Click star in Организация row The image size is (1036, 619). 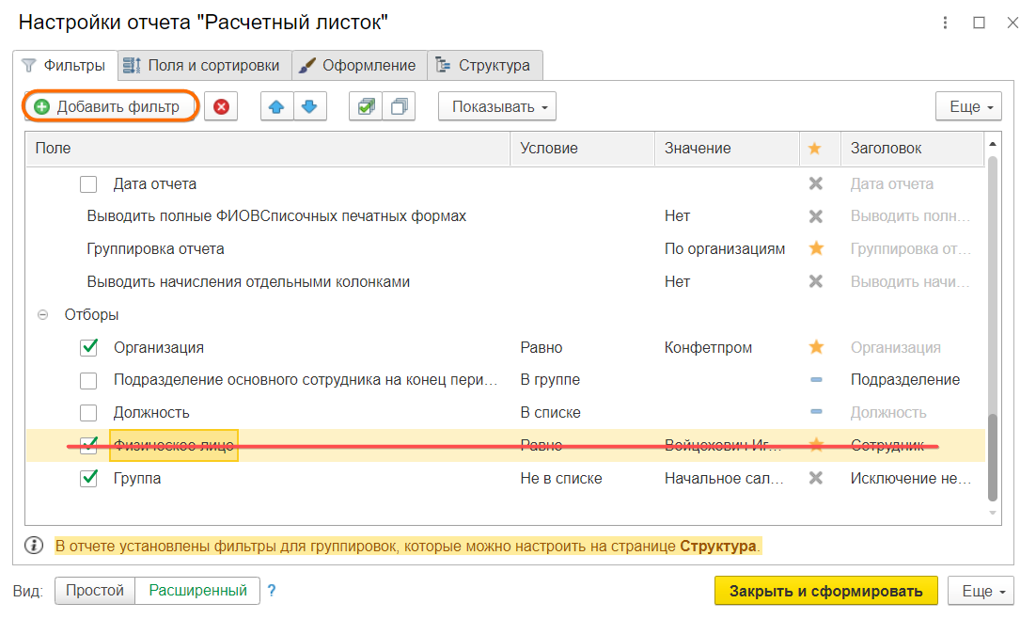point(816,347)
